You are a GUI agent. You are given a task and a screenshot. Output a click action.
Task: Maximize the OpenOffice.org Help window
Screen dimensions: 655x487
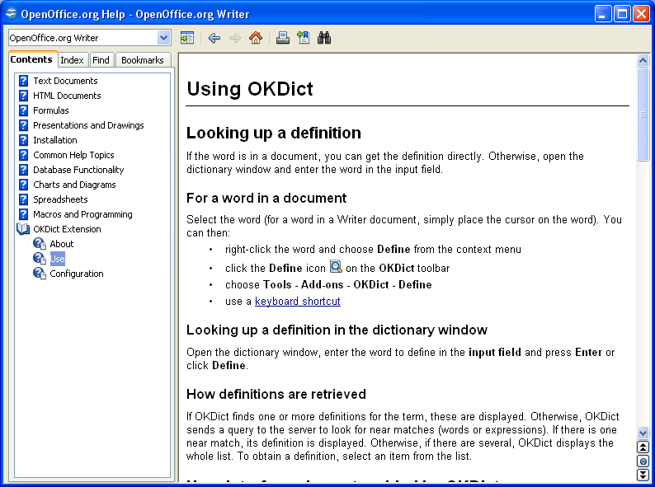pos(622,14)
